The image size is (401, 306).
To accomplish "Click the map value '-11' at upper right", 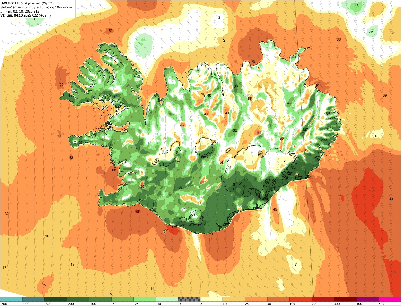I will [x=372, y=32].
